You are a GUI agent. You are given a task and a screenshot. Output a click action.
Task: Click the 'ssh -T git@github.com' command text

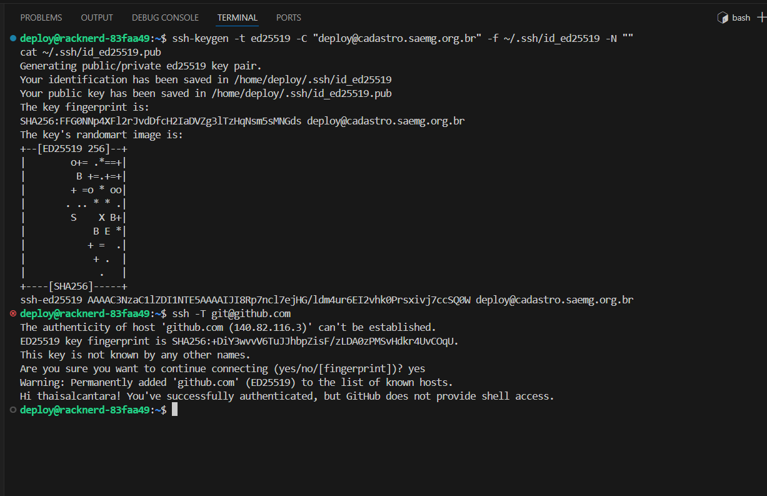click(231, 313)
